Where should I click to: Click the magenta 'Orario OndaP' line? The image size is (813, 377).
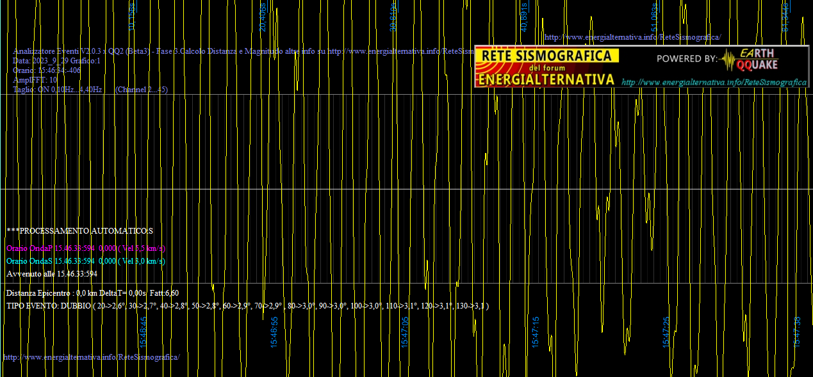[x=86, y=248]
